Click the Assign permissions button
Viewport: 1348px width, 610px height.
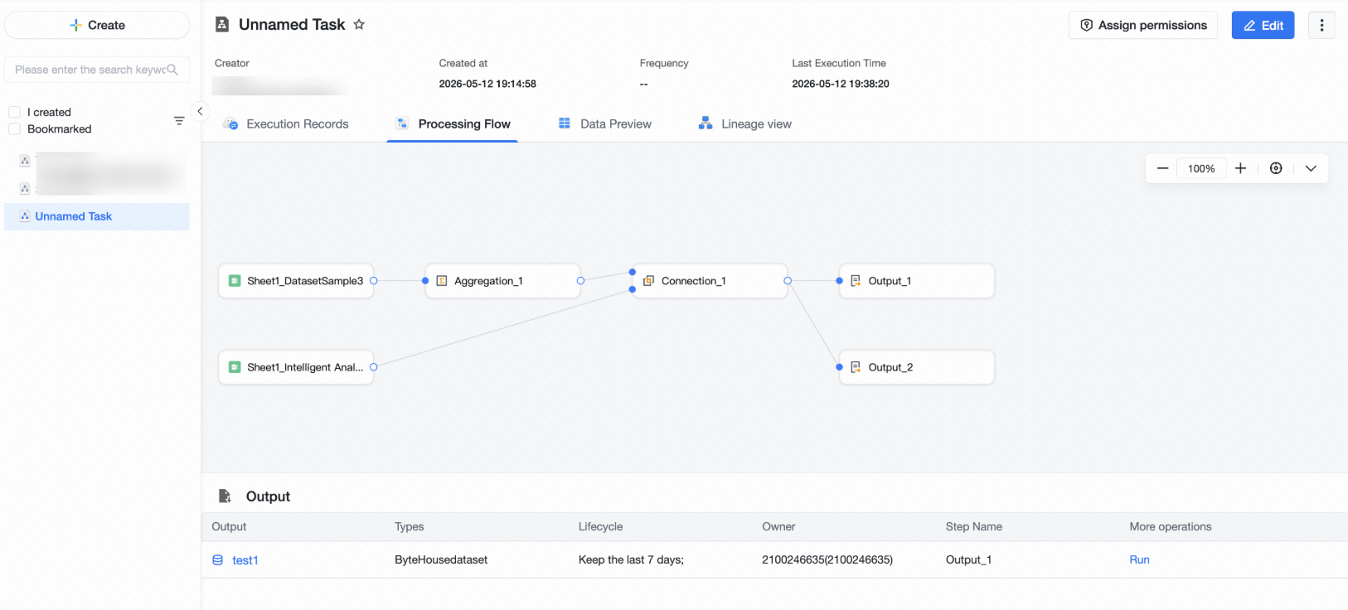(1143, 25)
